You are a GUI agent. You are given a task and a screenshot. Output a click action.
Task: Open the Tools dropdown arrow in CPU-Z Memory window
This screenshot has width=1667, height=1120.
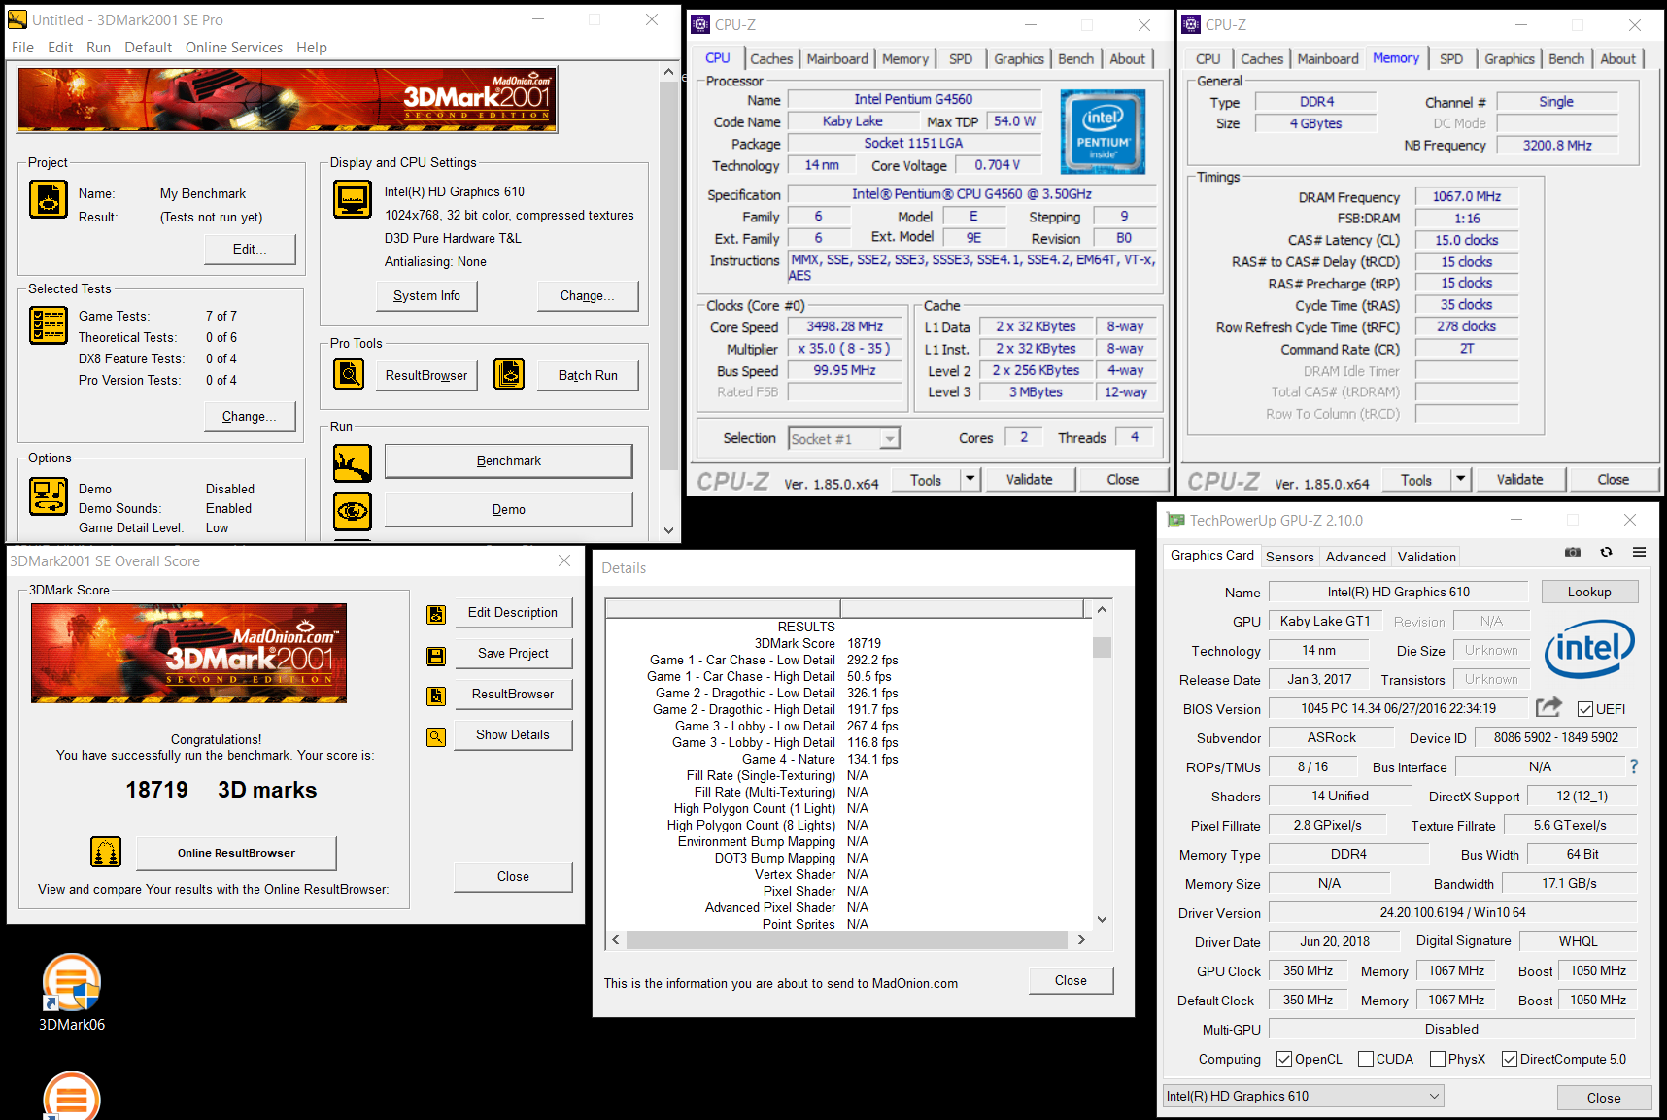click(x=1460, y=479)
